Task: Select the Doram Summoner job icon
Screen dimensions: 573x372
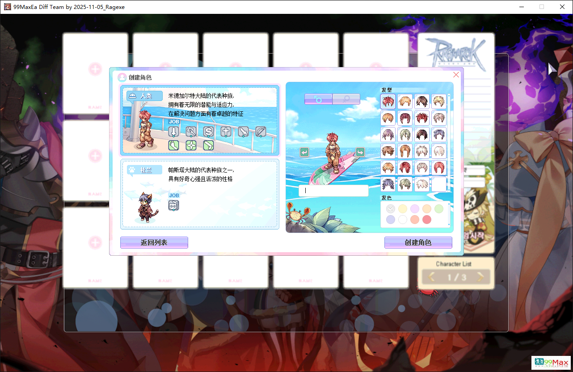Action: coord(174,205)
